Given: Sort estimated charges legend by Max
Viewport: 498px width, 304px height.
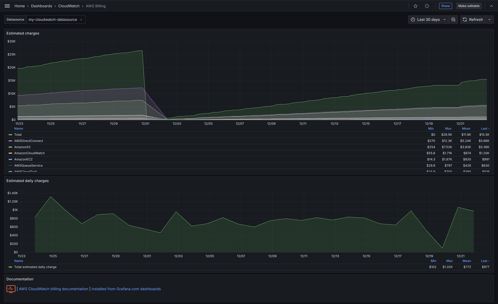Looking at the screenshot, I should 448,128.
